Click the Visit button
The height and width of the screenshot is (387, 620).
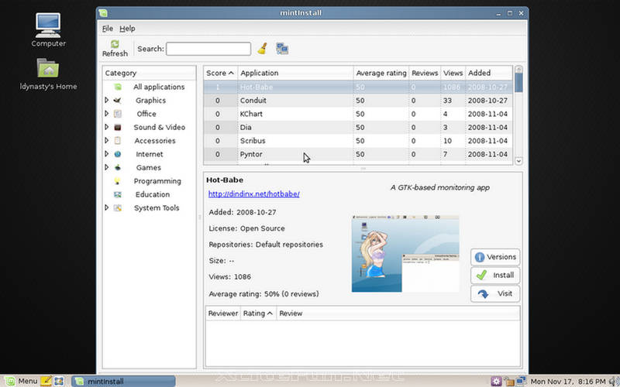click(495, 293)
